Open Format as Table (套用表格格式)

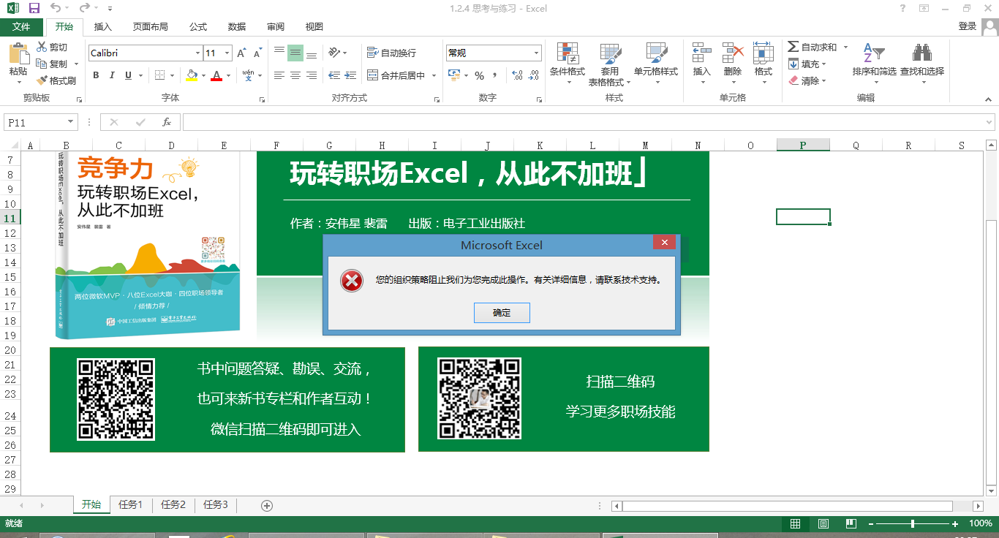click(610, 64)
